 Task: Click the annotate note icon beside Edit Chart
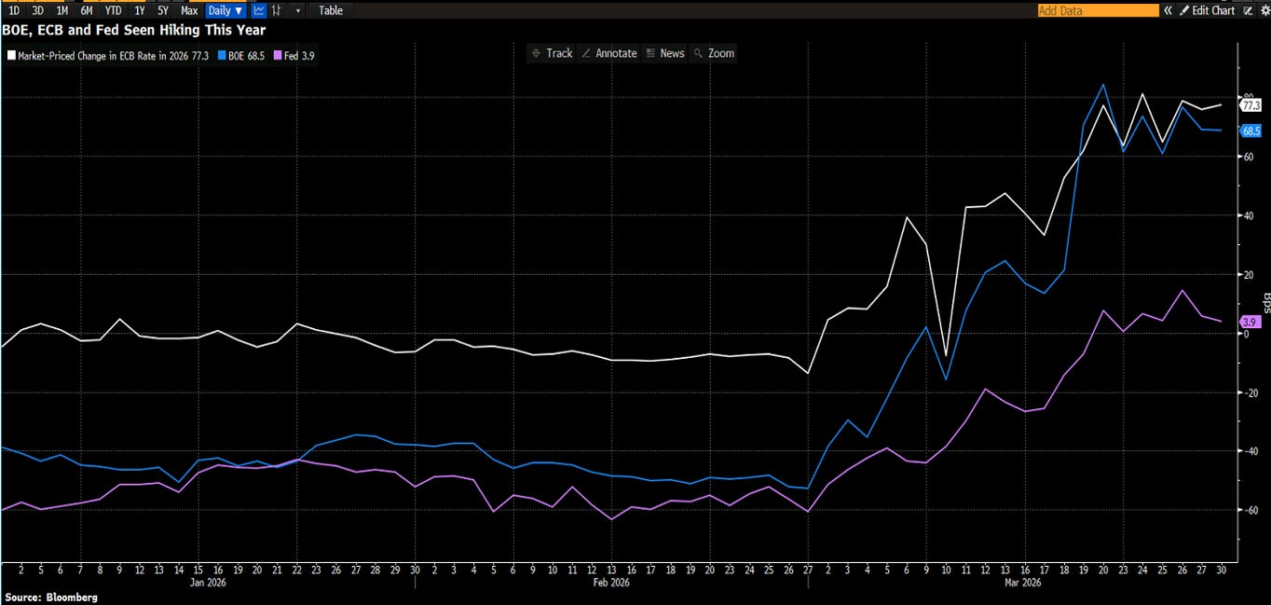click(x=1248, y=10)
